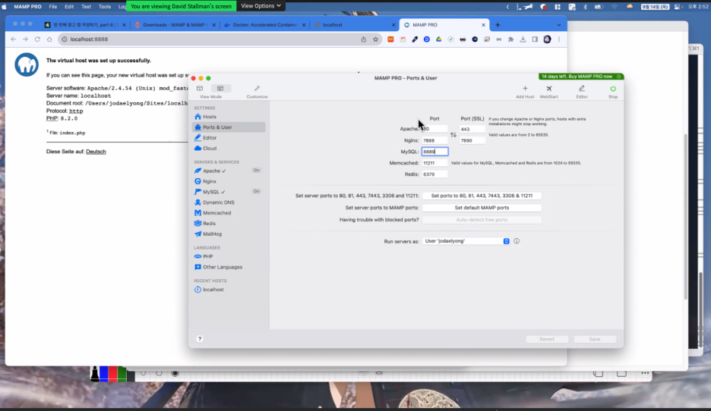
Task: Swap Apache and Nginx ports arrows
Action: pos(453,135)
